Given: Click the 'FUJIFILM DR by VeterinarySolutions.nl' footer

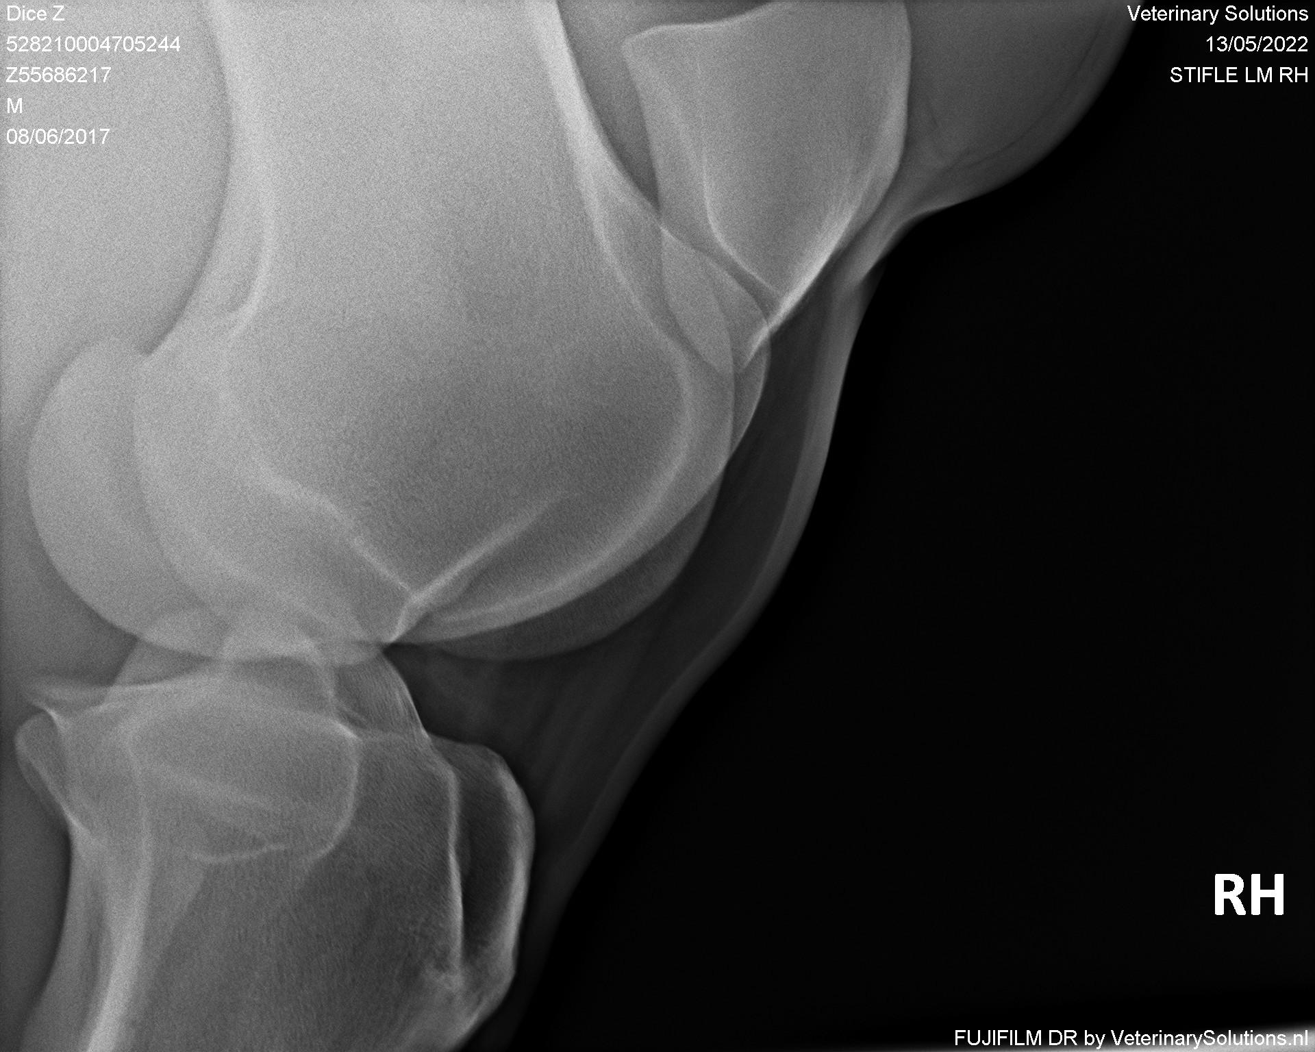Looking at the screenshot, I should (x=1131, y=1038).
